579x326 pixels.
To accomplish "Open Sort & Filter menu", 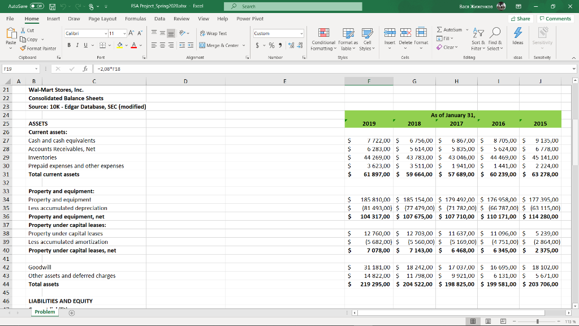I will point(478,39).
